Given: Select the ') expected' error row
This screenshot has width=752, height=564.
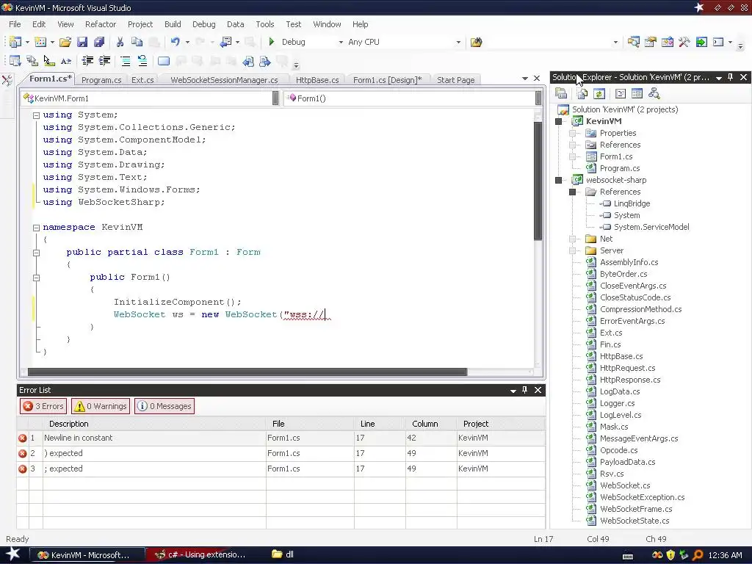Looking at the screenshot, I should [x=281, y=453].
